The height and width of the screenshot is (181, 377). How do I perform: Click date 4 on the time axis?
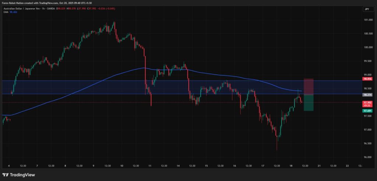[x=9, y=166]
